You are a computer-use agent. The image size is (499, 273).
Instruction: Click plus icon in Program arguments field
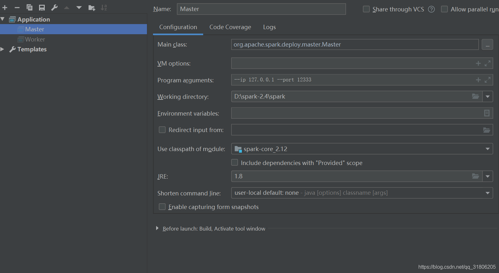478,80
